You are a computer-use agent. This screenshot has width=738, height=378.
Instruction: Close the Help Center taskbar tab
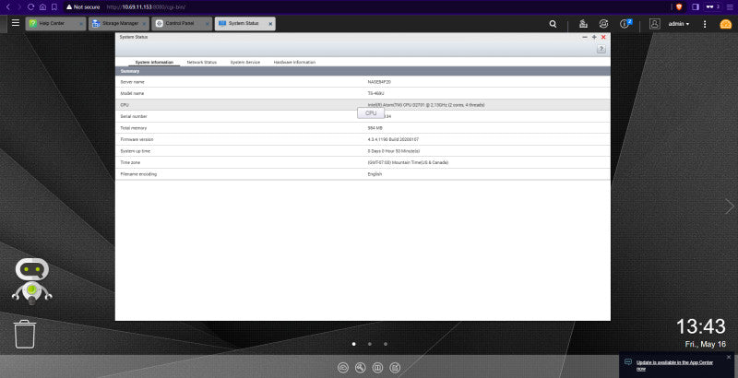coord(81,23)
